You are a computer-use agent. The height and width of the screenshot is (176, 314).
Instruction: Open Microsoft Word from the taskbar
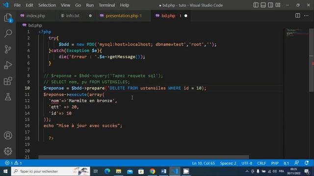(163, 171)
